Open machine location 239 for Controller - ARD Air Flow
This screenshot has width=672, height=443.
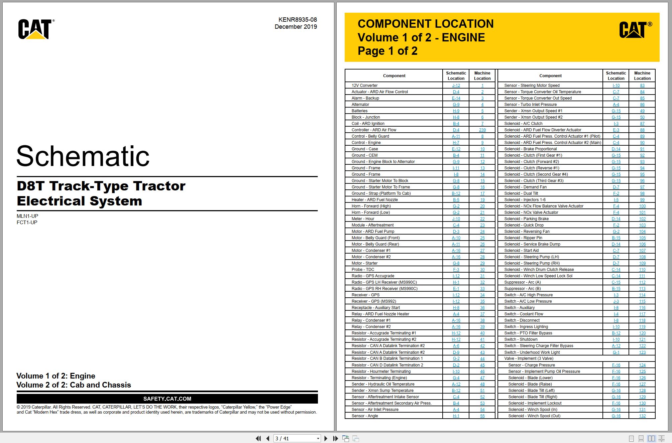[482, 130]
